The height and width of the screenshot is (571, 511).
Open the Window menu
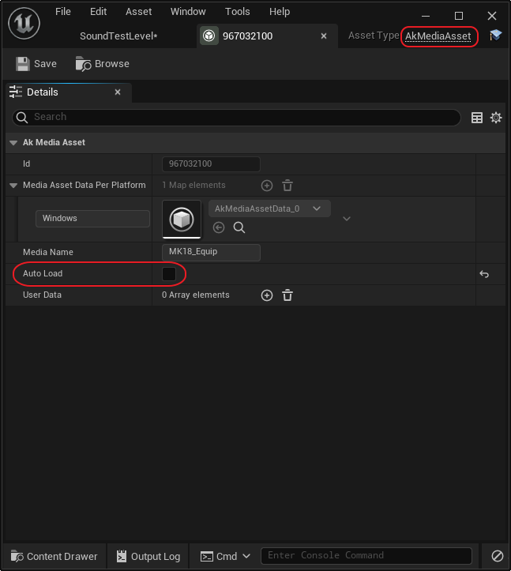[x=188, y=12]
